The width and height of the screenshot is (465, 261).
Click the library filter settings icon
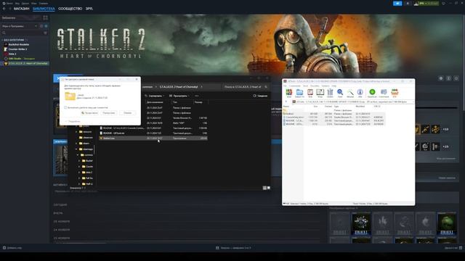pyautogui.click(x=45, y=33)
